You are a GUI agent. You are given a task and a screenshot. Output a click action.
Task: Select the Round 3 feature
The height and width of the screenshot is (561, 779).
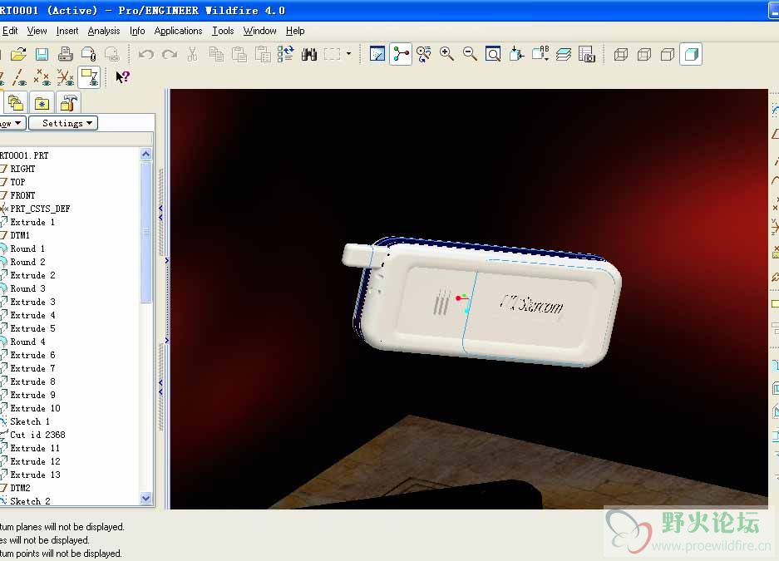(27, 288)
